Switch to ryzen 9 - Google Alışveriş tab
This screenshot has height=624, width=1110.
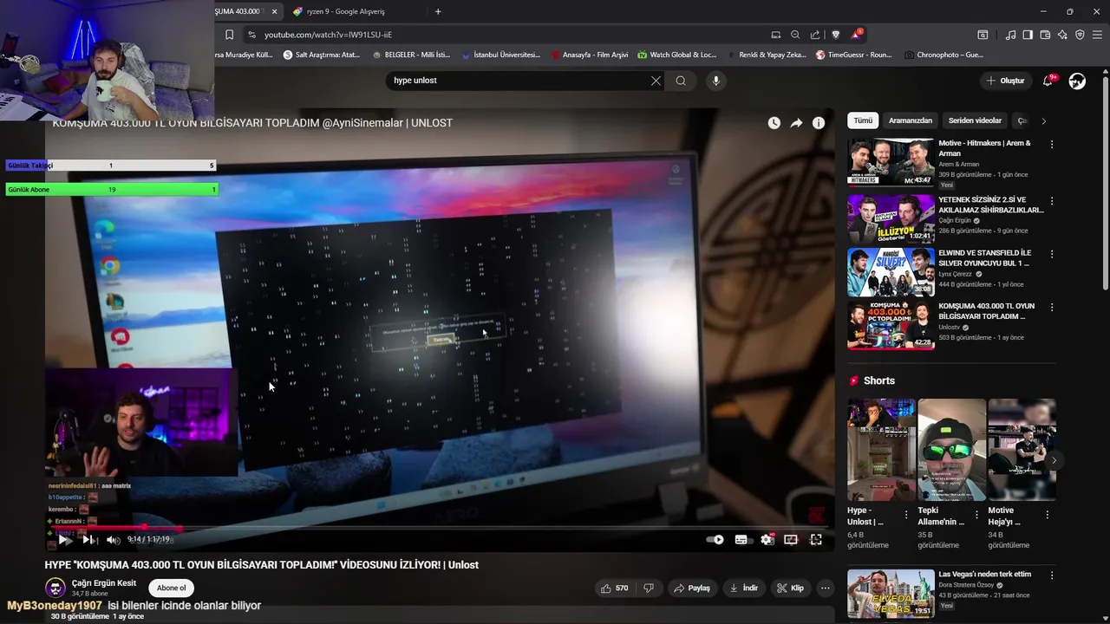[x=347, y=11]
